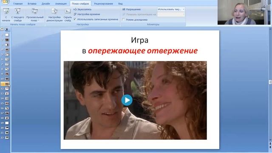Screen dimensions: 272x153
Task: Select slide 20 thumbnail
Action: coord(7,128)
